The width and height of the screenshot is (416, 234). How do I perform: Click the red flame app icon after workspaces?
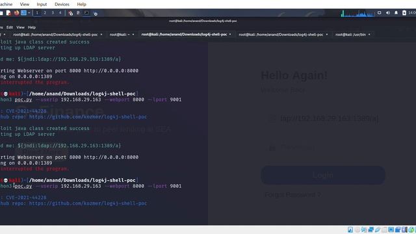point(71,13)
